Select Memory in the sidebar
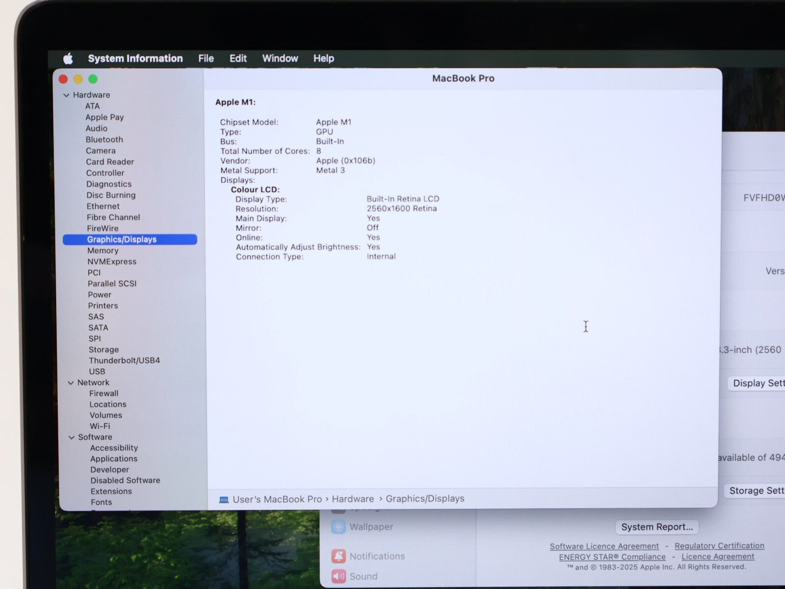 (103, 251)
